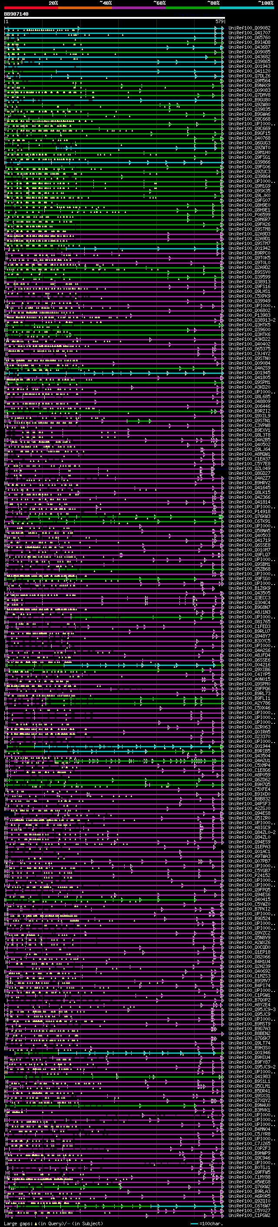Select label UniRef100_Q5ZB68

tap(249, 569)
